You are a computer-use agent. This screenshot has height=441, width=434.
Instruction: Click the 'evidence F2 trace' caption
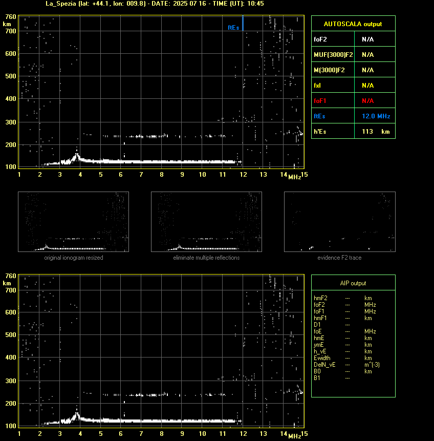pos(339,258)
